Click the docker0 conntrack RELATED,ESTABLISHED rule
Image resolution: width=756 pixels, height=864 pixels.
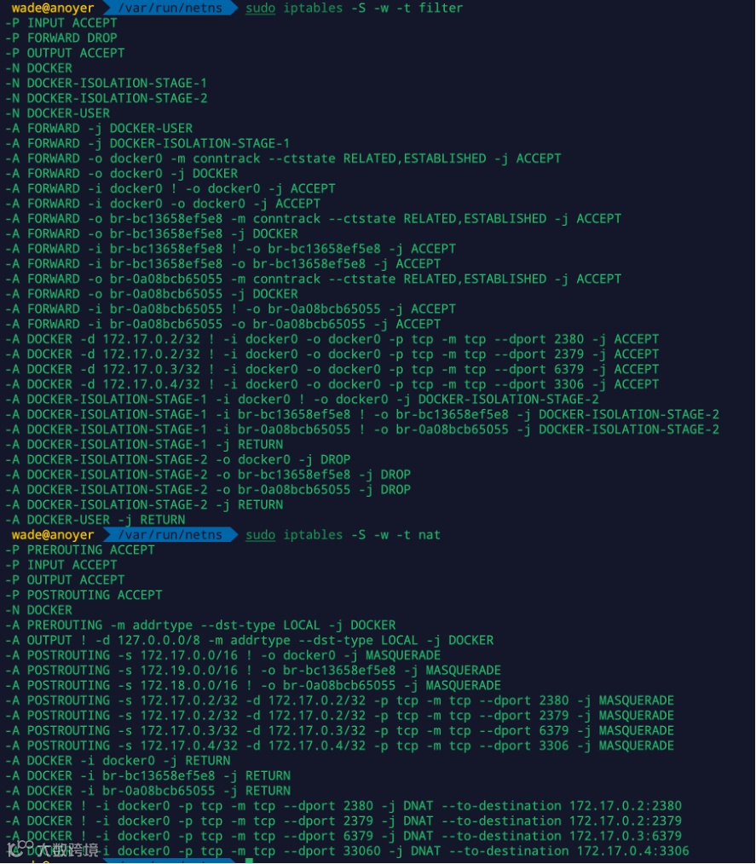pos(283,158)
